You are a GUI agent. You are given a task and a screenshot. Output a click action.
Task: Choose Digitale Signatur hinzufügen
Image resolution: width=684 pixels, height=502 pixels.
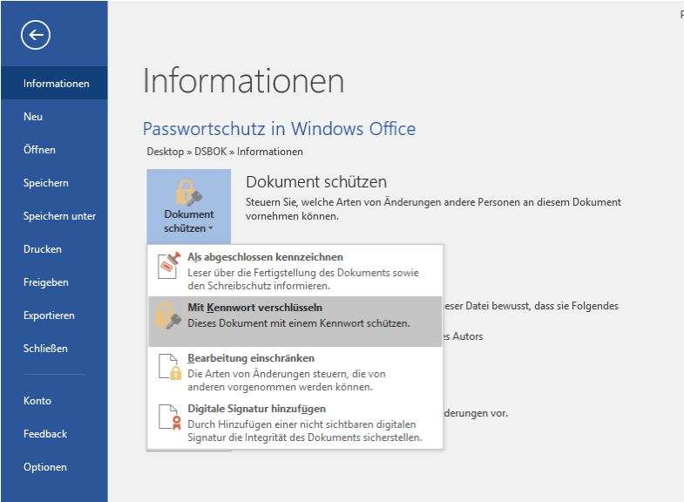click(295, 423)
